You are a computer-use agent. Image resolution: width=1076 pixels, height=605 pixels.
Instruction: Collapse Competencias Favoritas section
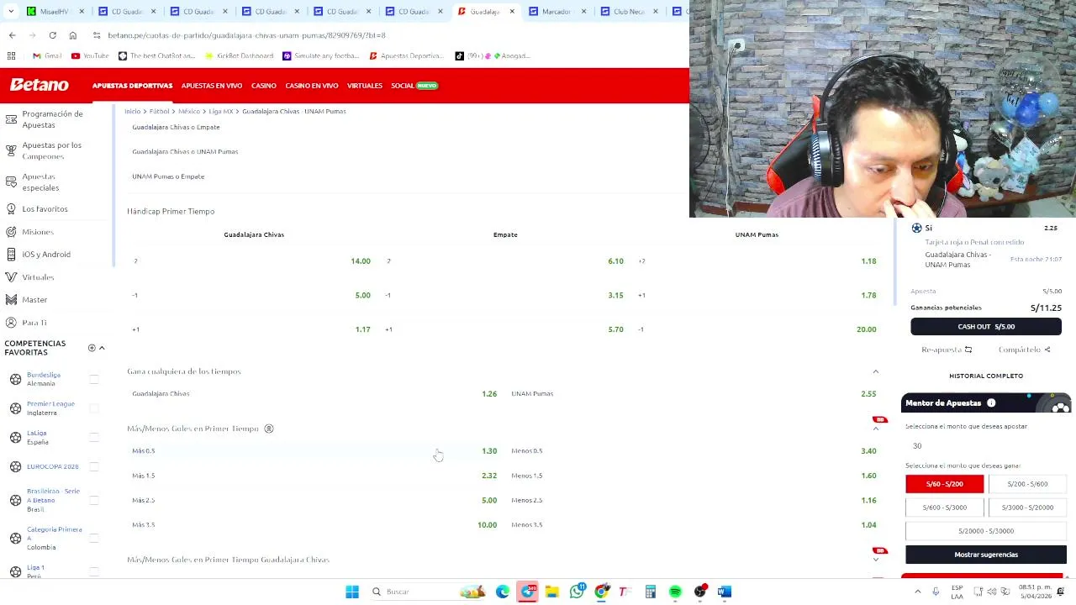(102, 348)
